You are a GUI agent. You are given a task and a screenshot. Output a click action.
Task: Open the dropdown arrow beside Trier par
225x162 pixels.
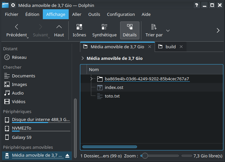168,30
